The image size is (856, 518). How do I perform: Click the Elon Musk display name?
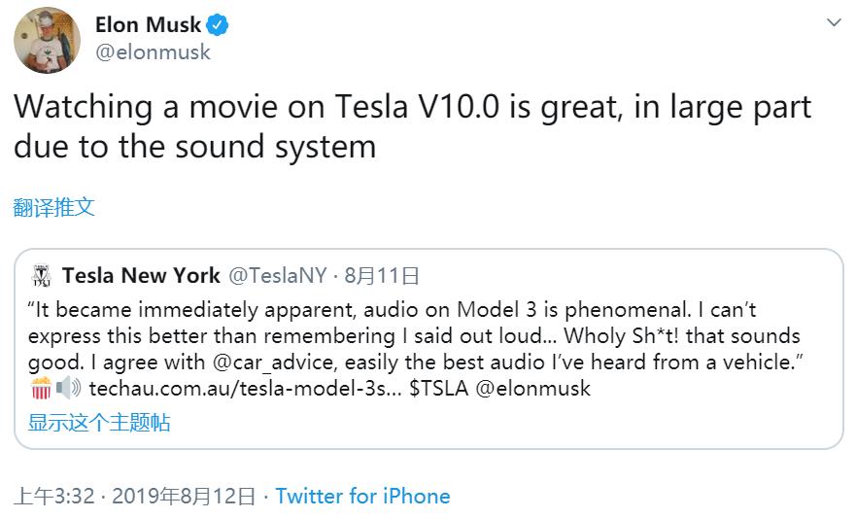(x=149, y=23)
